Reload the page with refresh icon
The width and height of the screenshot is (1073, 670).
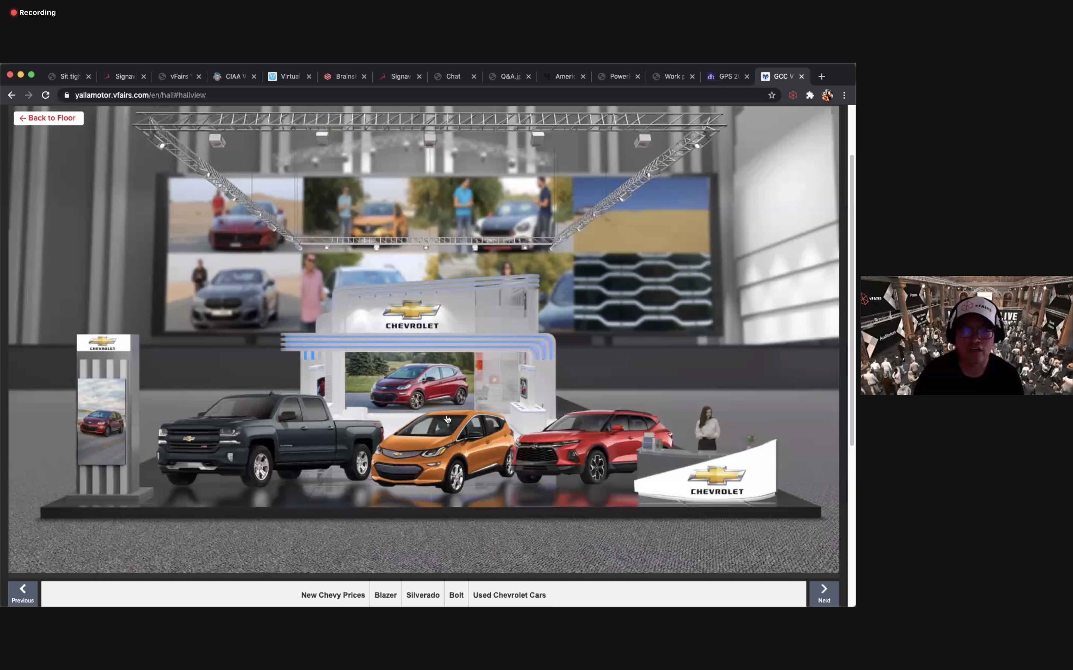[45, 95]
